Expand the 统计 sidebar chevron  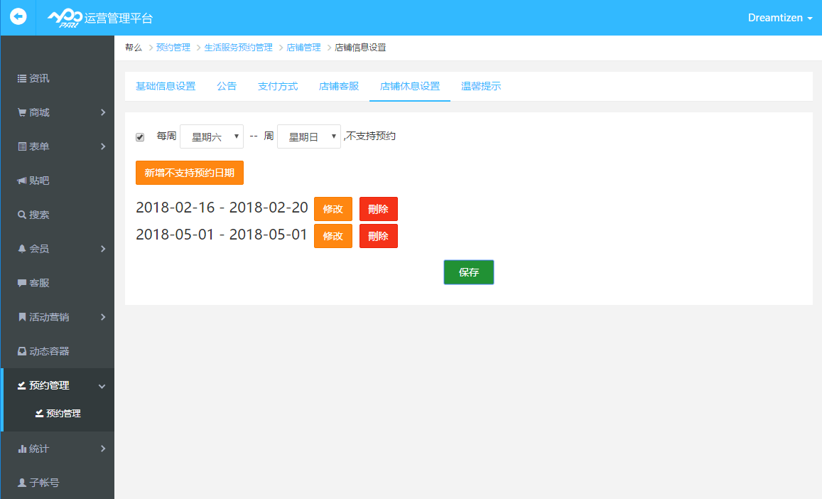[x=103, y=449]
